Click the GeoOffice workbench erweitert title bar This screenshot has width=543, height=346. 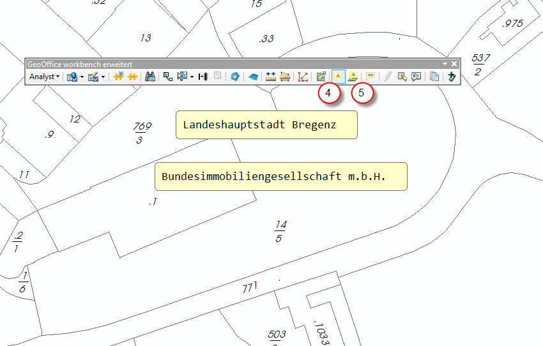[242, 64]
